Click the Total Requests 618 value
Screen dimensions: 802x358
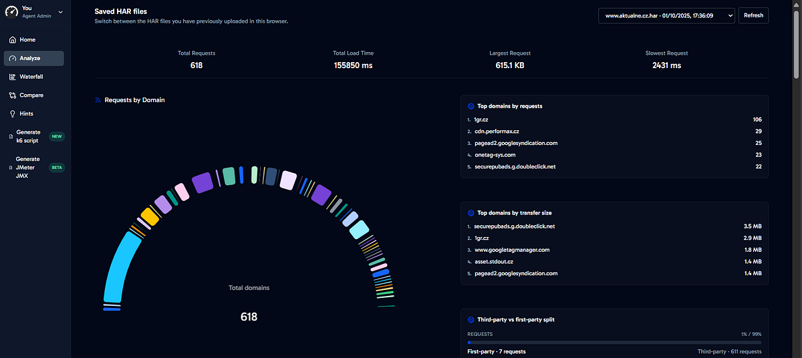(x=196, y=65)
